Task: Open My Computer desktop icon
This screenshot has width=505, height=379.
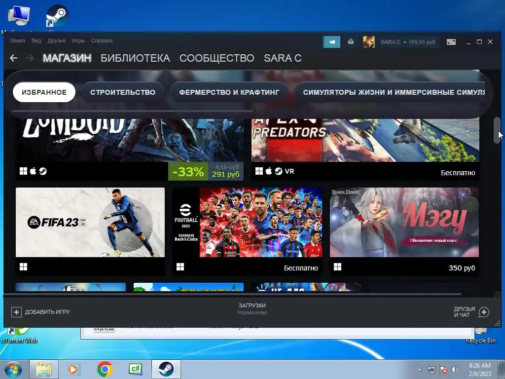Action: point(19,16)
